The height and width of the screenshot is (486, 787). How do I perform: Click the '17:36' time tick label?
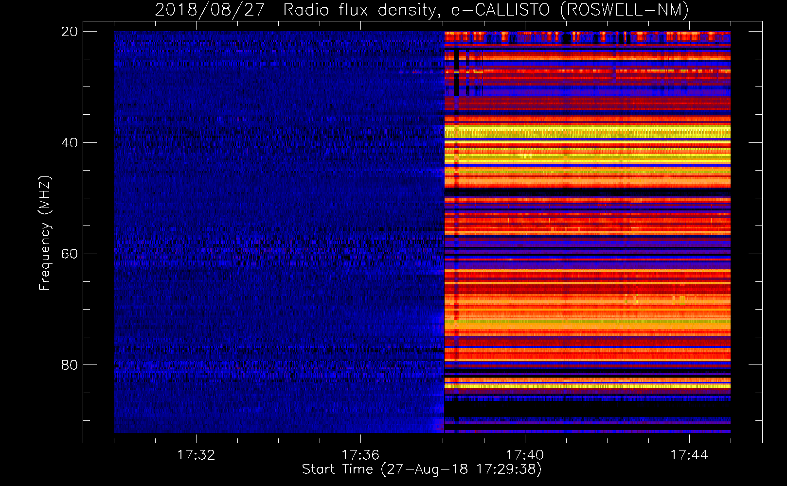(360, 455)
